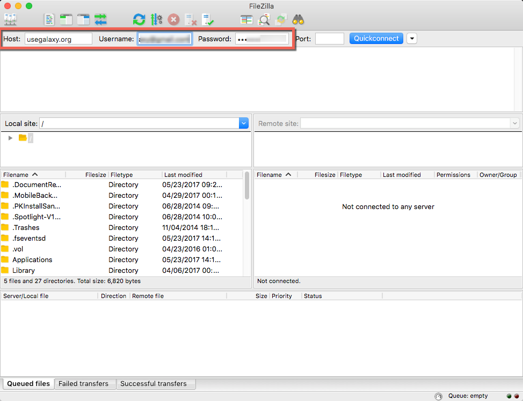Click the Server/Local file queue column header
This screenshot has width=523, height=401.
coord(49,296)
